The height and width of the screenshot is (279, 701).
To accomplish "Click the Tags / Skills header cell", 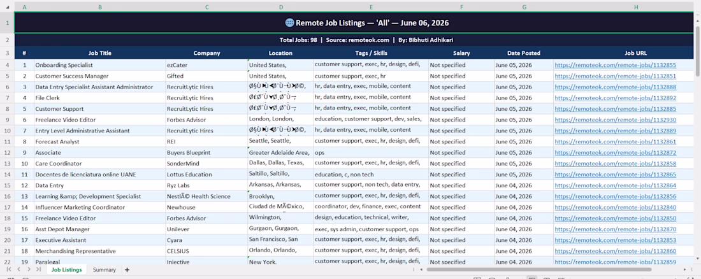I will [371, 53].
